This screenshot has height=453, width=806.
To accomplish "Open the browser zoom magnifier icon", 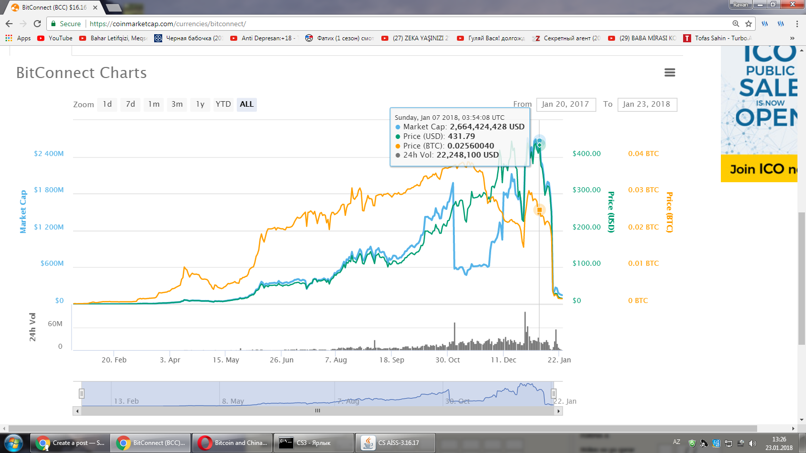I will click(x=736, y=24).
